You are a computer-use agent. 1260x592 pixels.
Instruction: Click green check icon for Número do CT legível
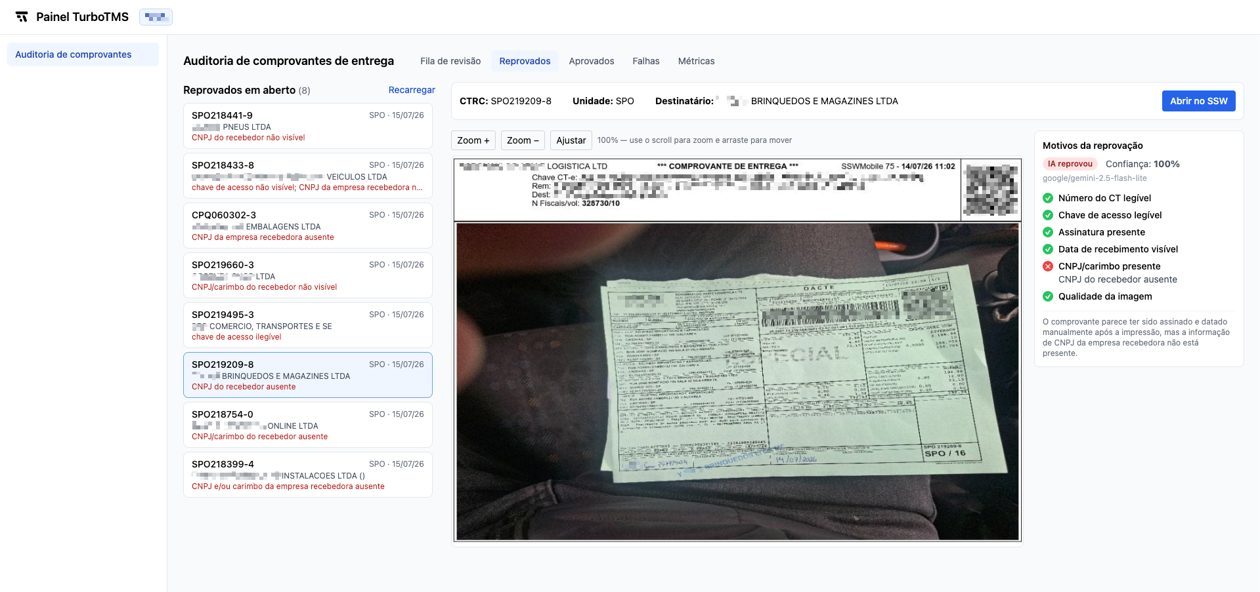tap(1048, 198)
